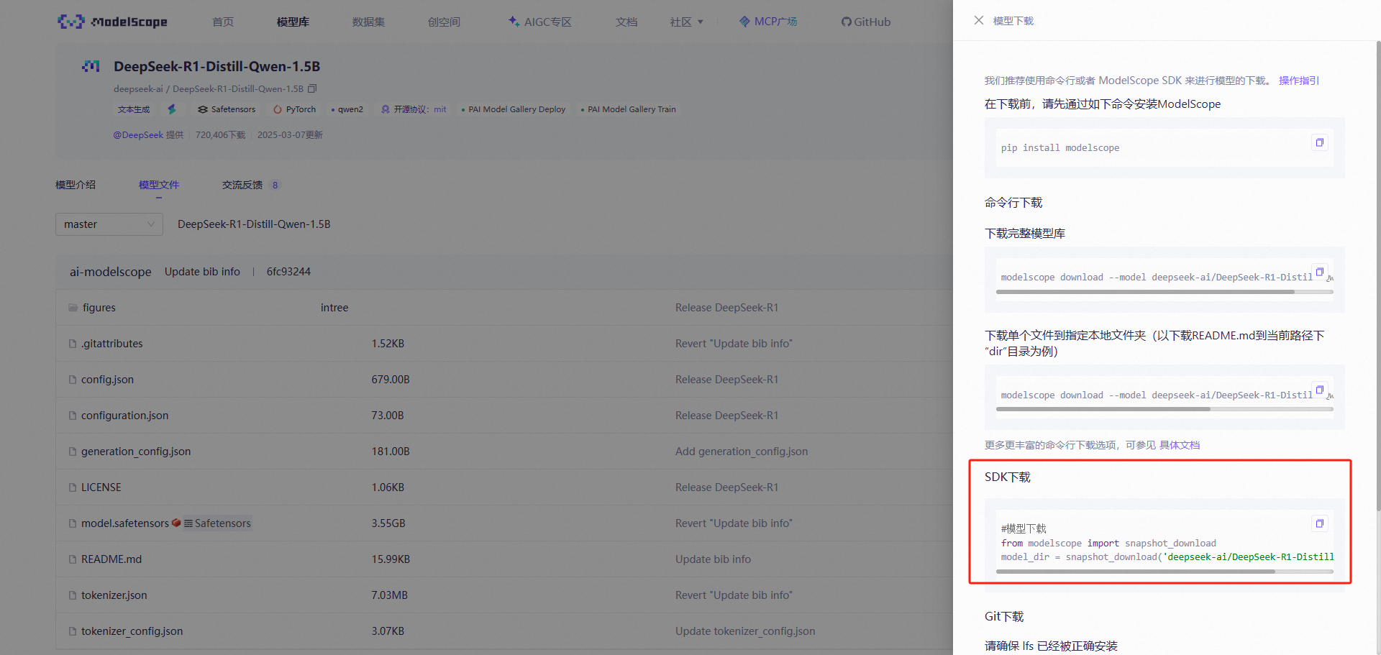Copy the pip install modelscope command
This screenshot has width=1381, height=655.
point(1319,142)
